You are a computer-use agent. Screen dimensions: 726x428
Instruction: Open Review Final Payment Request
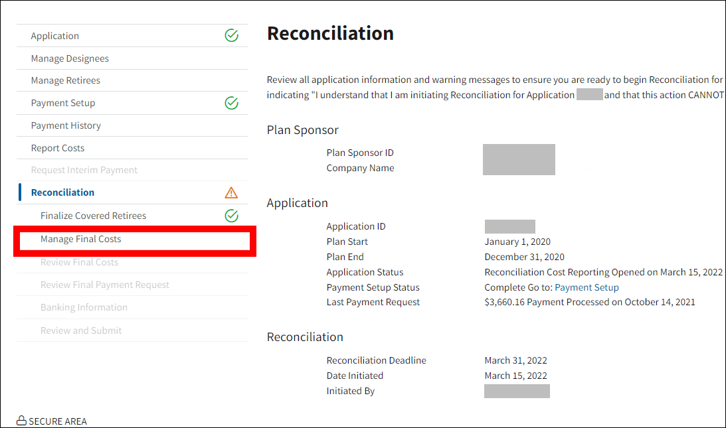click(x=105, y=285)
